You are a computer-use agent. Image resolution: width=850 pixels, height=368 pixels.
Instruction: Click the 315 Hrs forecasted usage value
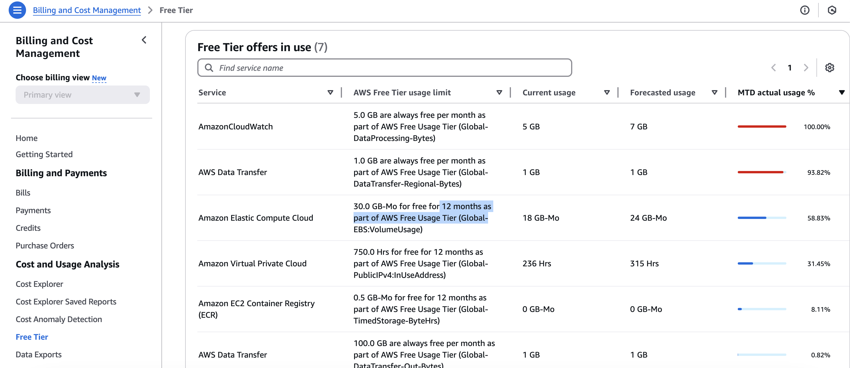pos(644,263)
